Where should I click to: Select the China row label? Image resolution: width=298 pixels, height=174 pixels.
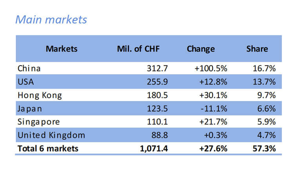(x=29, y=68)
